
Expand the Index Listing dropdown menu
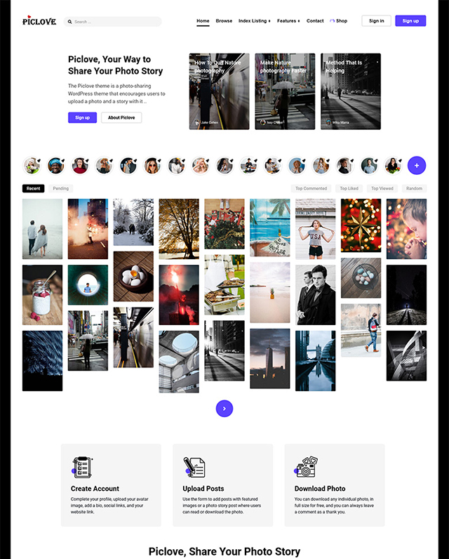(x=253, y=21)
